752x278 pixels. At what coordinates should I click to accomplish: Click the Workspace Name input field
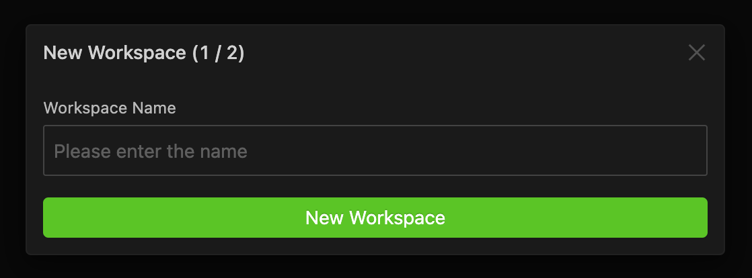point(375,150)
